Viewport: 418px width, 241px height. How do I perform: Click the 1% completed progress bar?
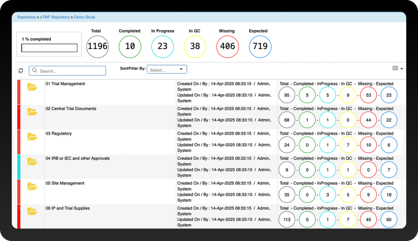tap(49, 48)
